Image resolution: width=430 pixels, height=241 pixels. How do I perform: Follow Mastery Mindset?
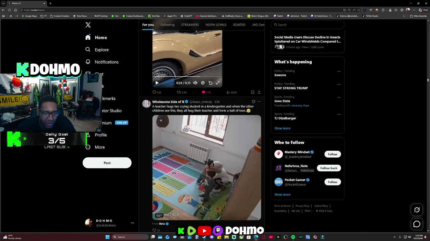pyautogui.click(x=332, y=154)
